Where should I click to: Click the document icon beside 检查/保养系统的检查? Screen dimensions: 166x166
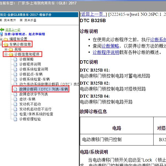click(x=15, y=114)
